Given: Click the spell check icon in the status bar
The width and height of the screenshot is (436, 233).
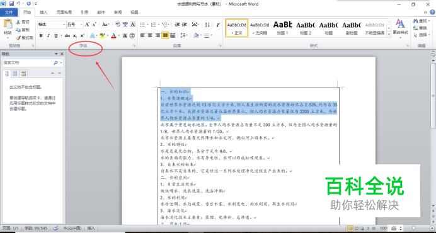Looking at the screenshot, I should [x=55, y=228].
